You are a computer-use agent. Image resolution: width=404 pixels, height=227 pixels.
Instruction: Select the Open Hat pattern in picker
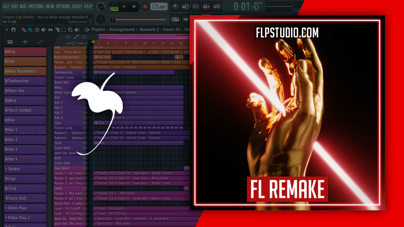25,91
